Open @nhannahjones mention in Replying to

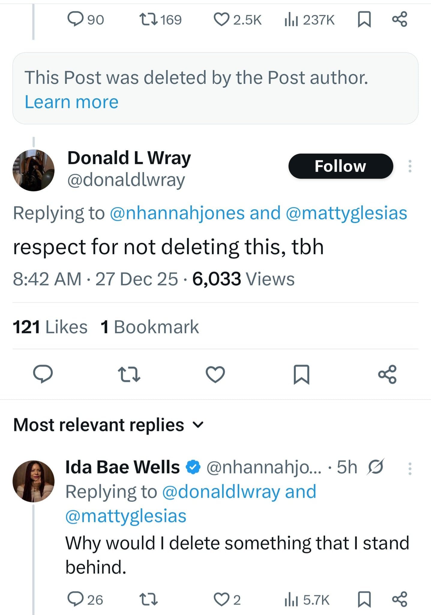tap(177, 213)
